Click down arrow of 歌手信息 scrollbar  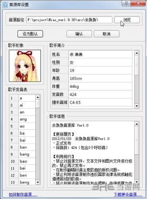click(x=137, y=182)
